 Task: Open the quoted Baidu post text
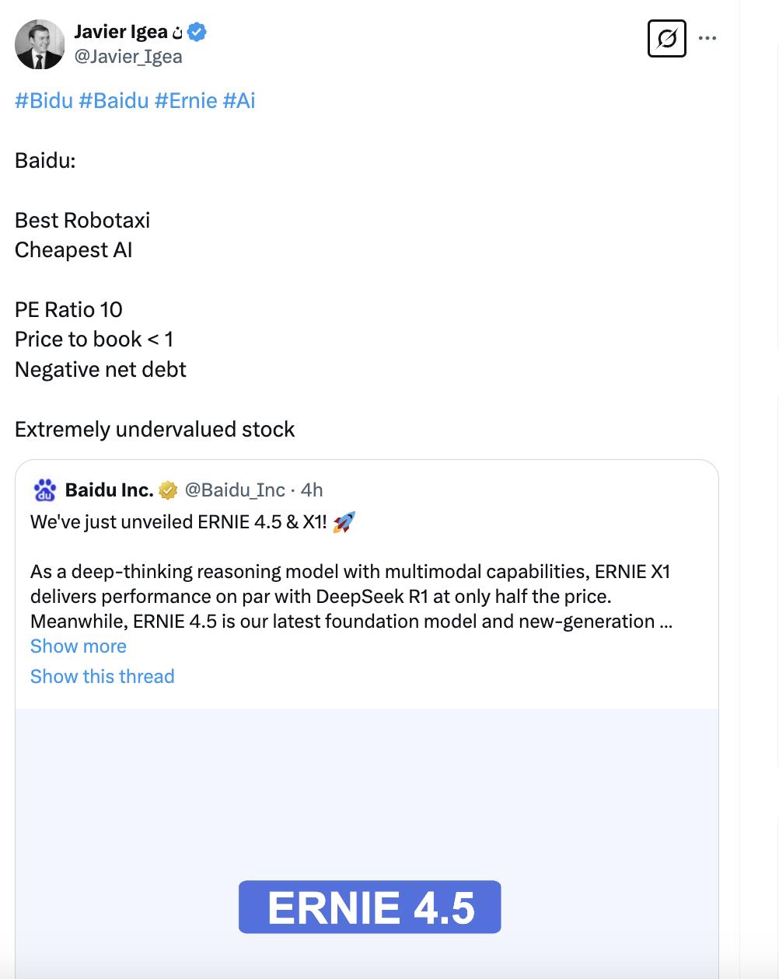[350, 597]
